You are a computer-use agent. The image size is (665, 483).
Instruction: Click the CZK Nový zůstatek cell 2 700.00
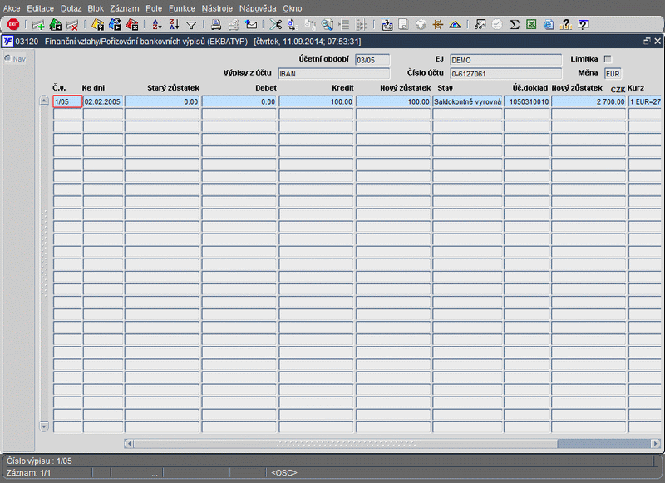click(589, 101)
